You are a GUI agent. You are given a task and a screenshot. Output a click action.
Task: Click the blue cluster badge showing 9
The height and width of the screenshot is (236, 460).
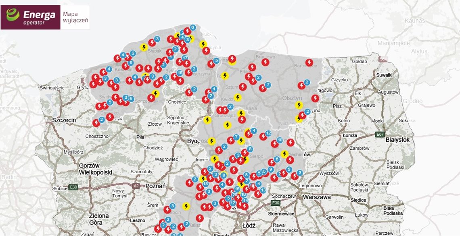click(x=270, y=170)
